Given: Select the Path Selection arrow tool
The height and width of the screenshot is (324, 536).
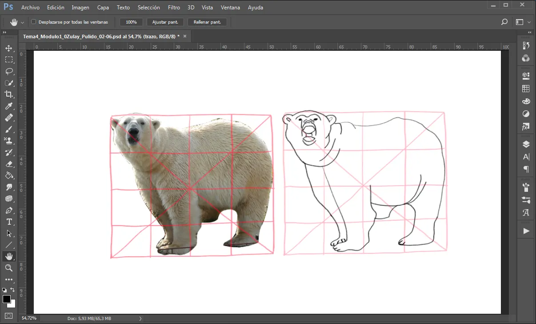Looking at the screenshot, I should coord(8,233).
